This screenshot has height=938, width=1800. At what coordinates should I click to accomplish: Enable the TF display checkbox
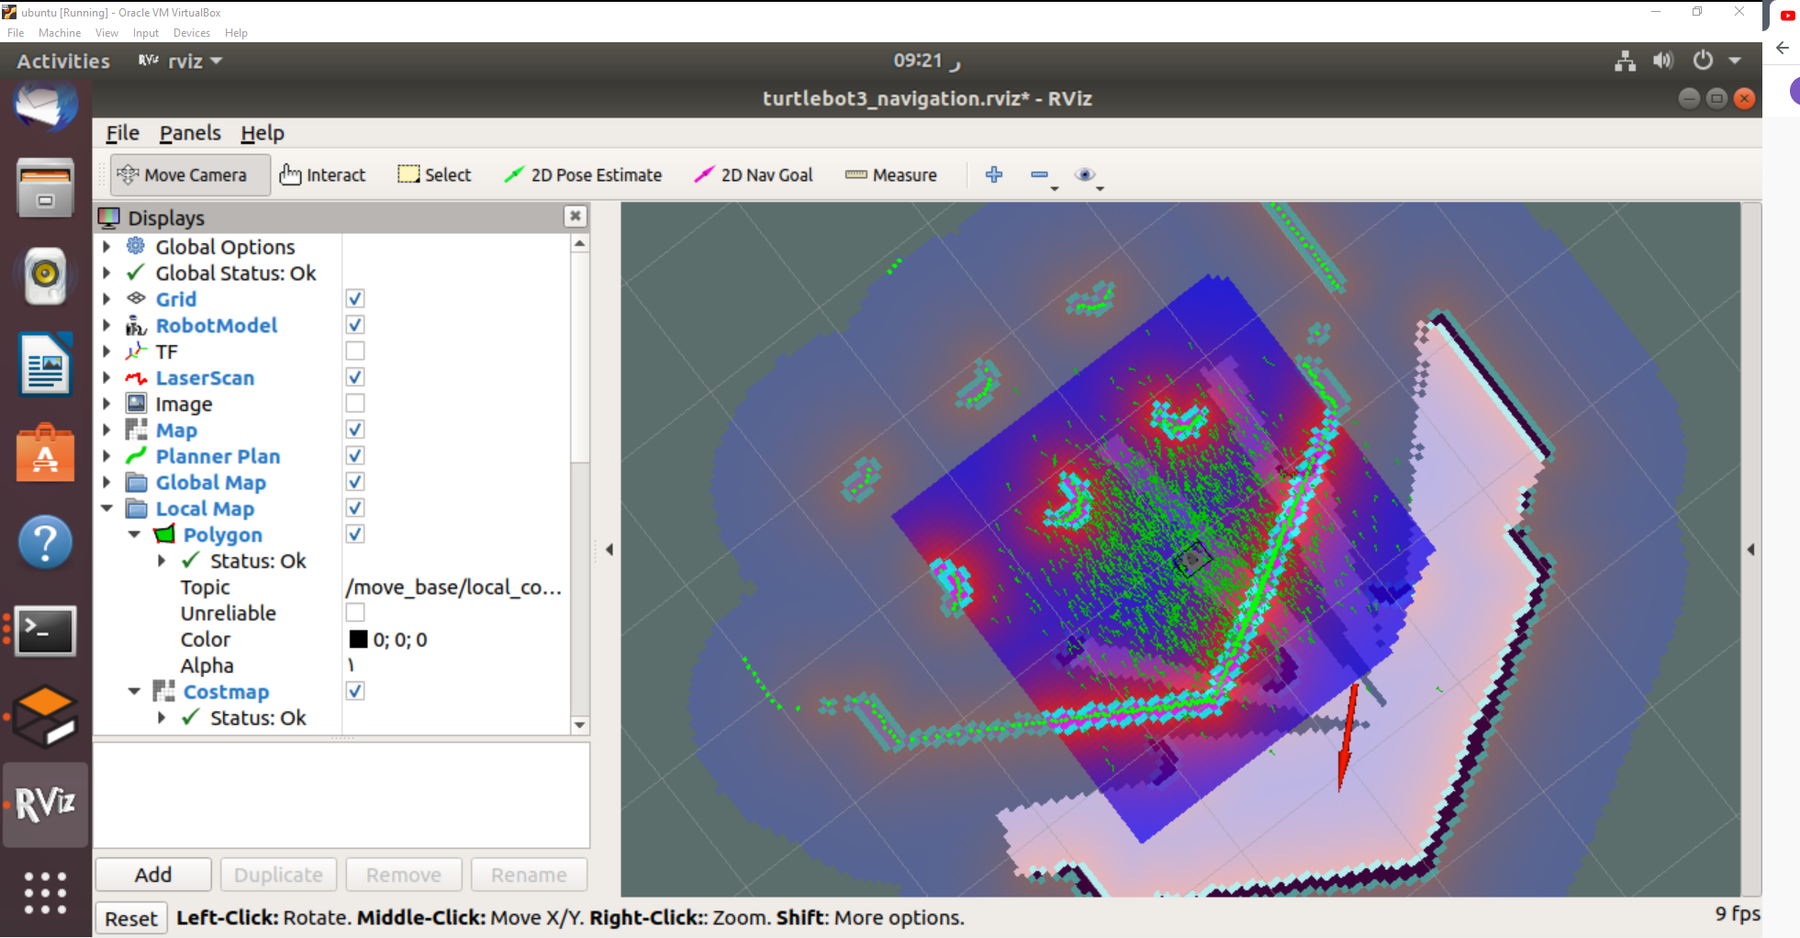355,351
